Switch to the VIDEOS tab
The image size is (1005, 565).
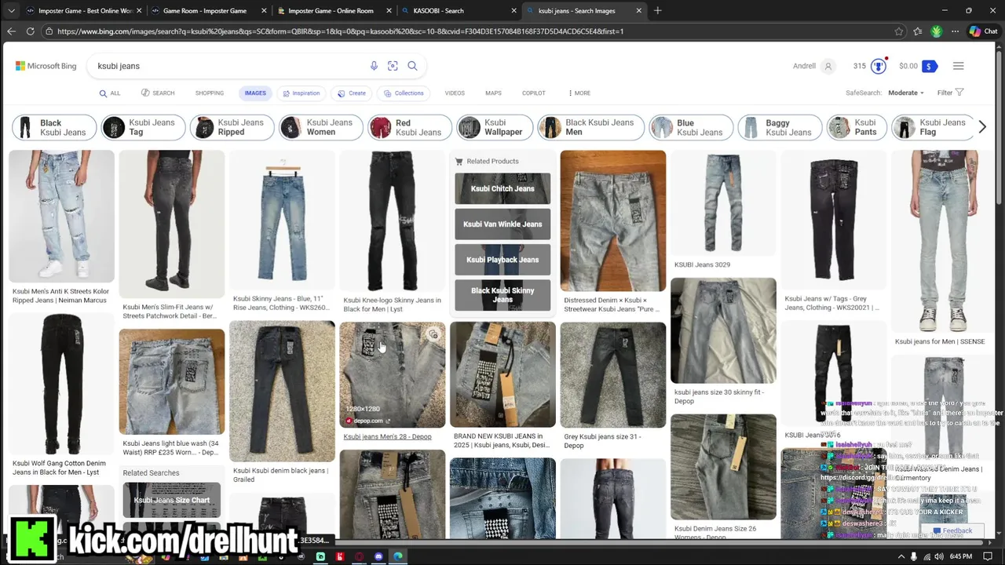455,93
